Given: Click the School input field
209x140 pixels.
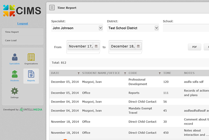Looking at the screenshot, I should [x=186, y=28].
